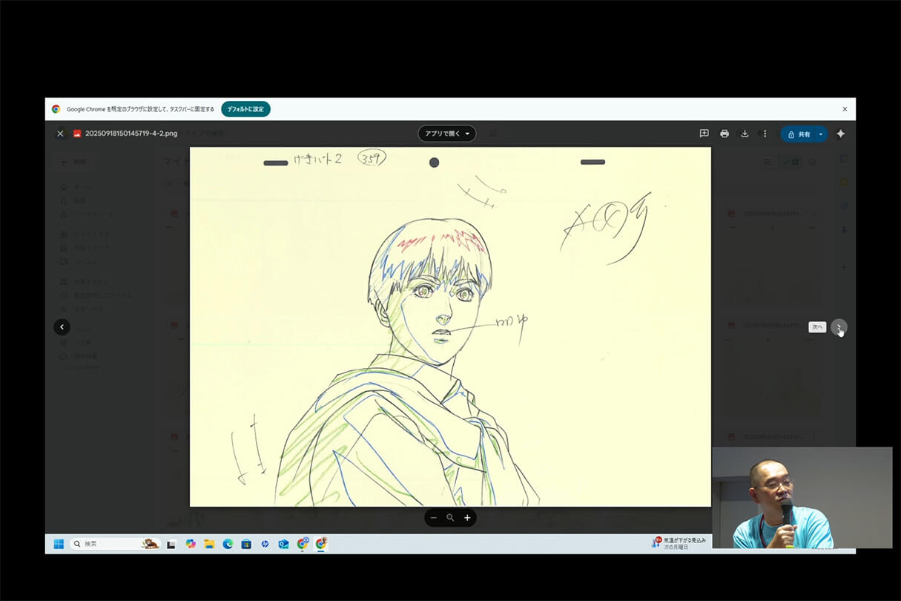The width and height of the screenshot is (901, 601).
Task: Add a comment to the image
Action: pyautogui.click(x=704, y=134)
